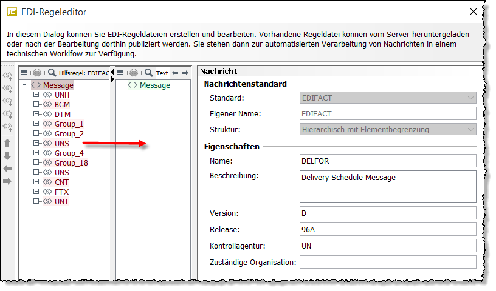
Task: Click the left arrow beside Text button
Action: (175, 73)
